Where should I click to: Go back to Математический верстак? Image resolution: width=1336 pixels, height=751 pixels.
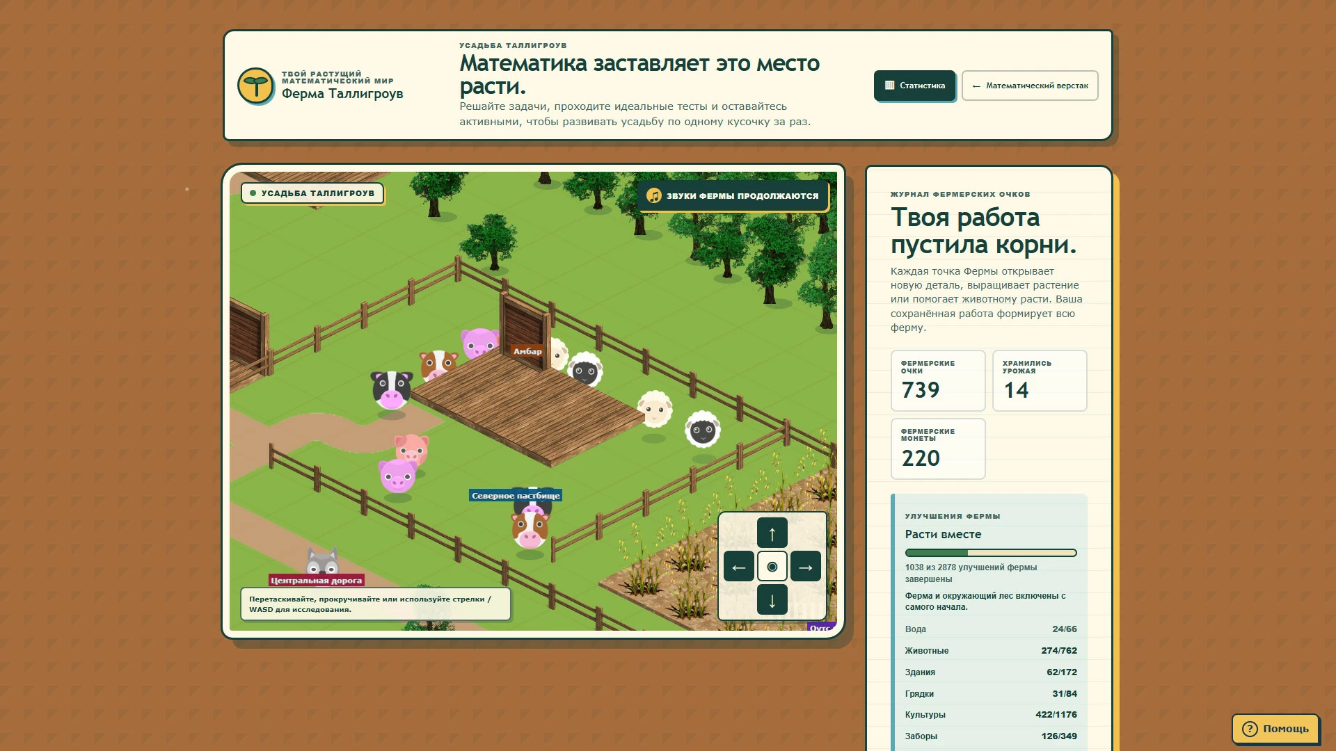coord(1030,86)
